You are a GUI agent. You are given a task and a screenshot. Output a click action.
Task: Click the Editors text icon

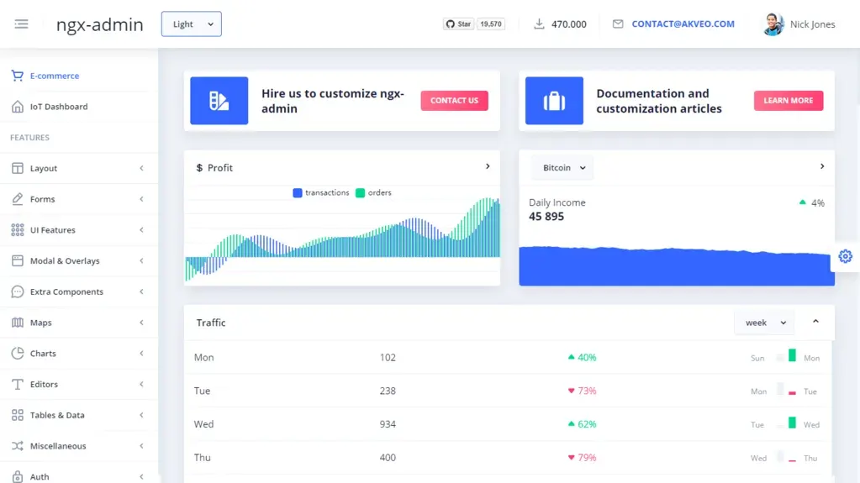(18, 385)
